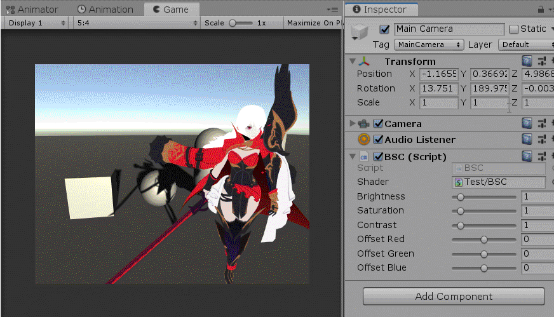Viewport: 554px width, 317px height.
Task: Click the shader icon in the Shader field
Action: [459, 182]
